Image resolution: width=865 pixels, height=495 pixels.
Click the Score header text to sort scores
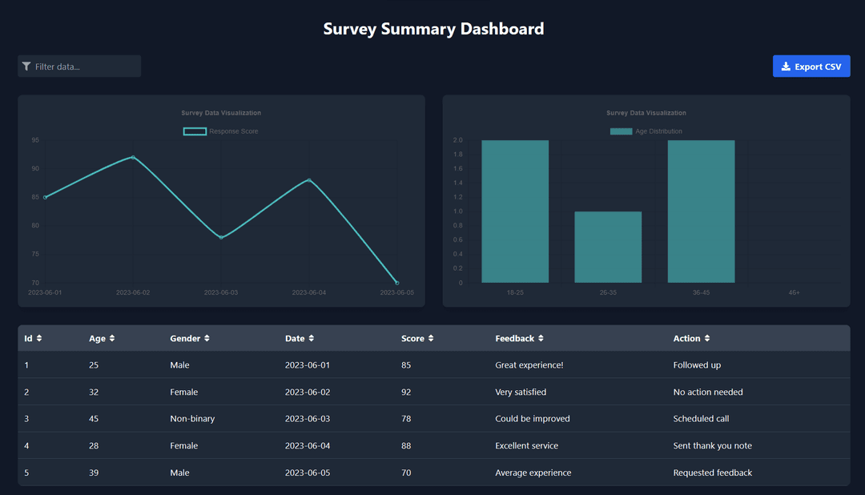[413, 338]
